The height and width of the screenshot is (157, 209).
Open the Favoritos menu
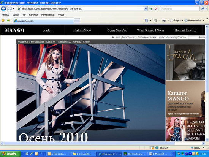pyautogui.click(x=33, y=15)
